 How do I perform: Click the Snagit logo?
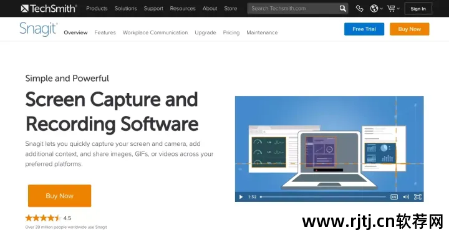[39, 29]
